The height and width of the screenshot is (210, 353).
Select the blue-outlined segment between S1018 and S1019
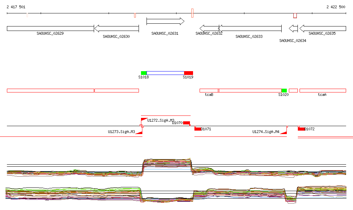pyautogui.click(x=165, y=73)
